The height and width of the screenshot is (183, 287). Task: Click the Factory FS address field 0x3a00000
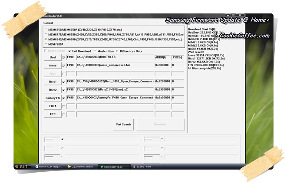click(162, 98)
